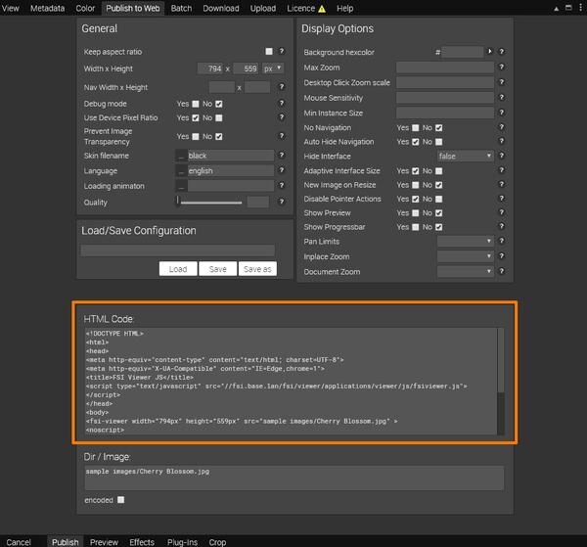Open help icon for Show Progressbar
The image size is (587, 547).
click(502, 226)
